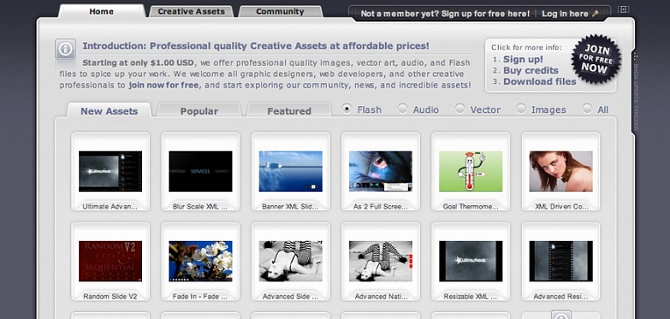Click the small square icon at top right corner

(623, 10)
